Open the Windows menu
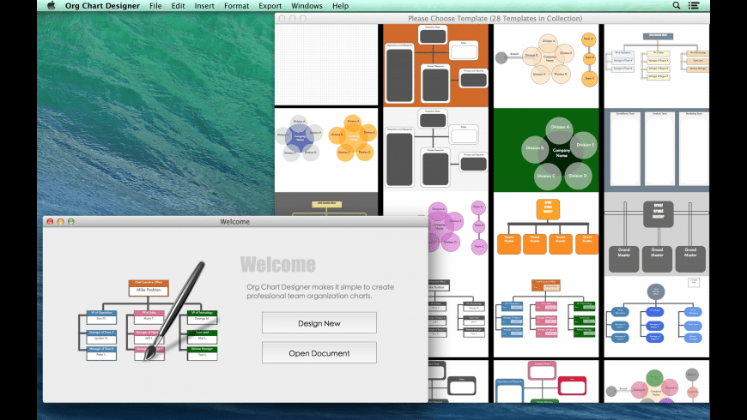747x420 pixels. (307, 6)
